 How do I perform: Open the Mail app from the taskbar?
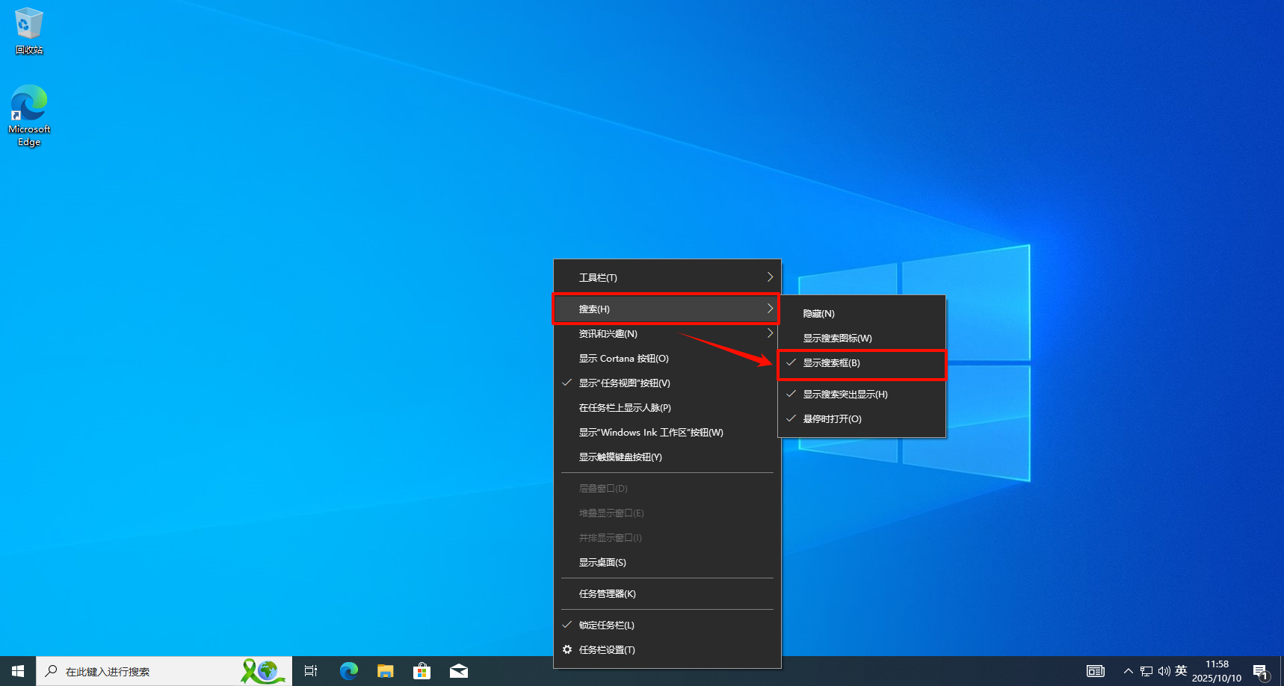tap(459, 671)
